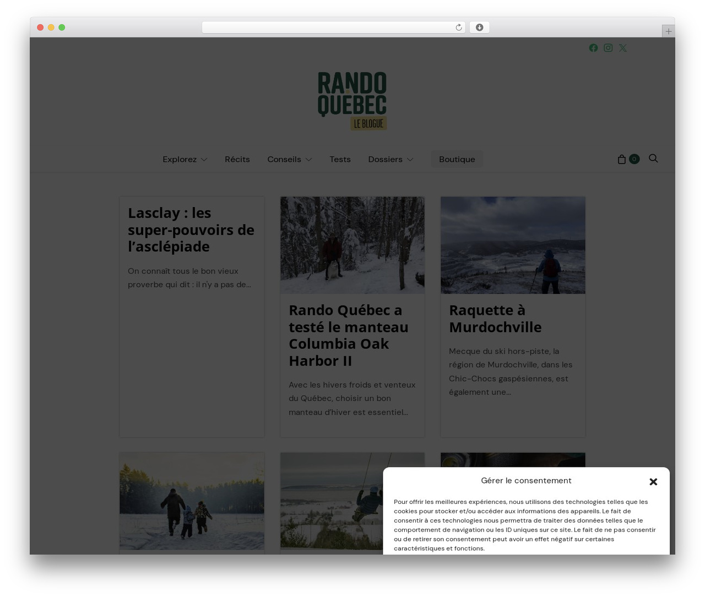
Task: Open the shopping bag cart icon
Action: 622,159
